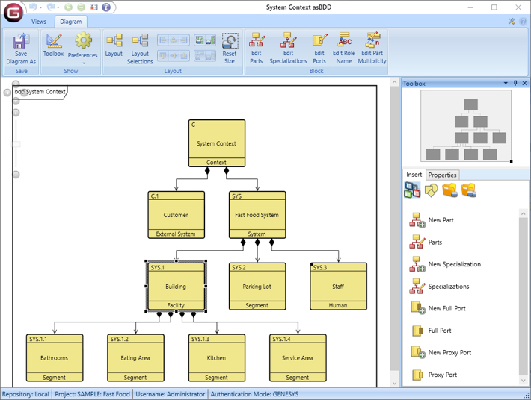Open Edit Parts tool
531x400 pixels.
coord(257,46)
